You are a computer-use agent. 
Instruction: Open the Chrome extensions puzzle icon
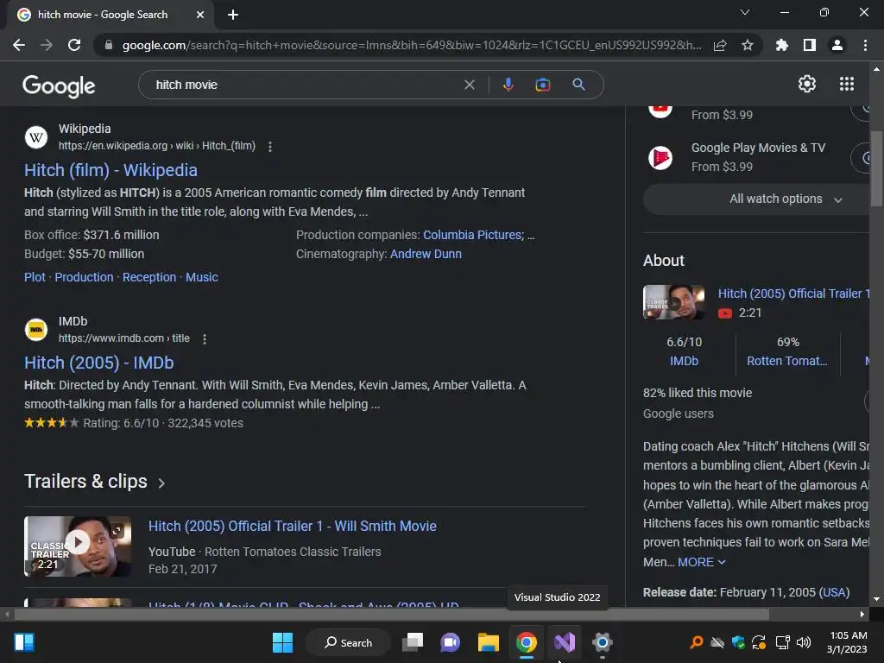(x=782, y=45)
